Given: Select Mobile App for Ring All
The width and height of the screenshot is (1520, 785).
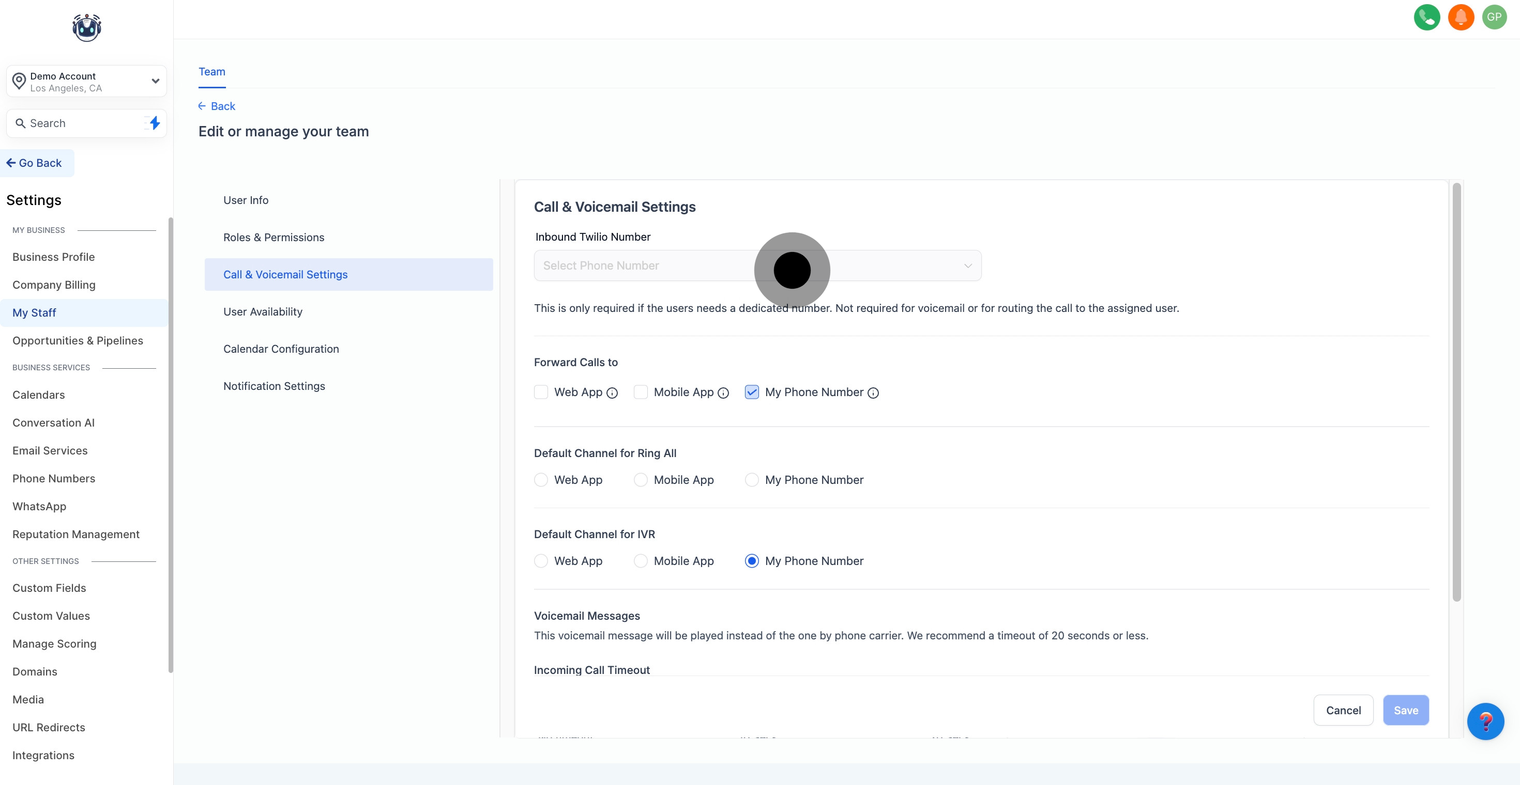Looking at the screenshot, I should [x=640, y=480].
